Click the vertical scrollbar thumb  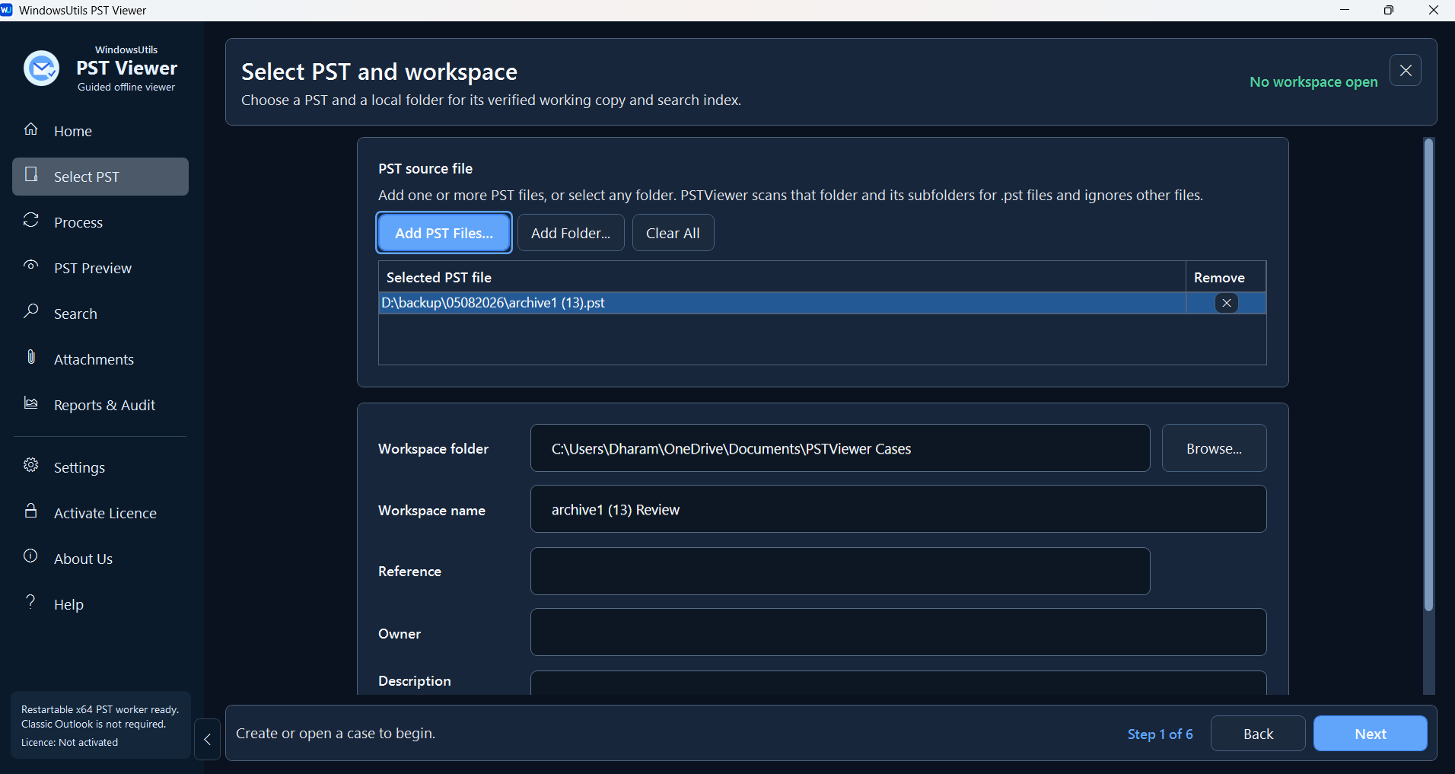point(1428,374)
